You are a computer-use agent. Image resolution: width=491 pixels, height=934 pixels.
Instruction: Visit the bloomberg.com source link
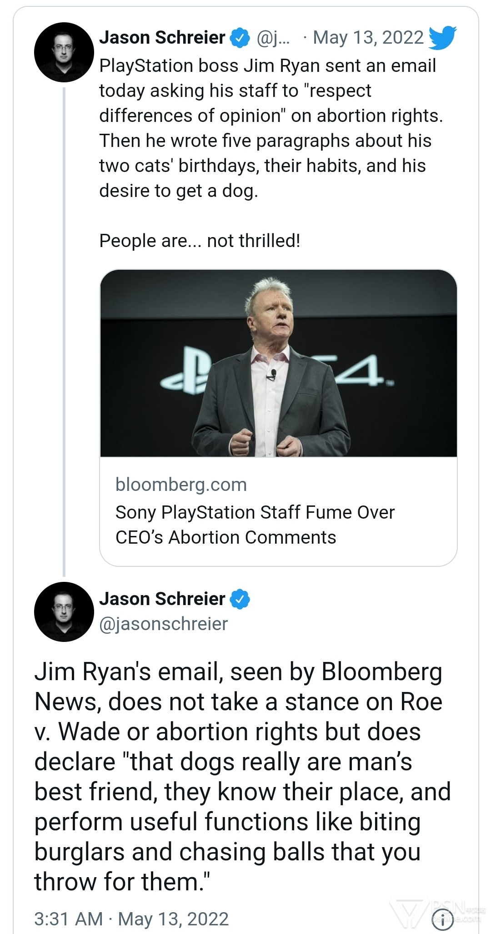point(181,485)
